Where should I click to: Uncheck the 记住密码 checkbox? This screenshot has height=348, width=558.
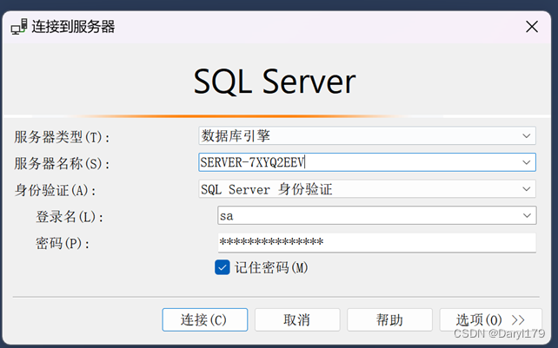click(222, 267)
